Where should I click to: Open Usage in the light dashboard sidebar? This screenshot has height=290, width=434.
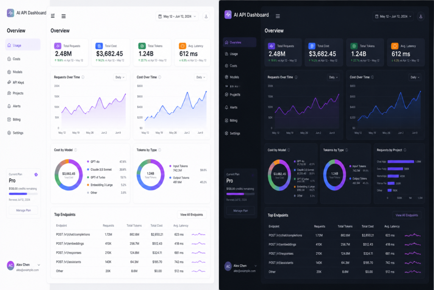[23, 45]
